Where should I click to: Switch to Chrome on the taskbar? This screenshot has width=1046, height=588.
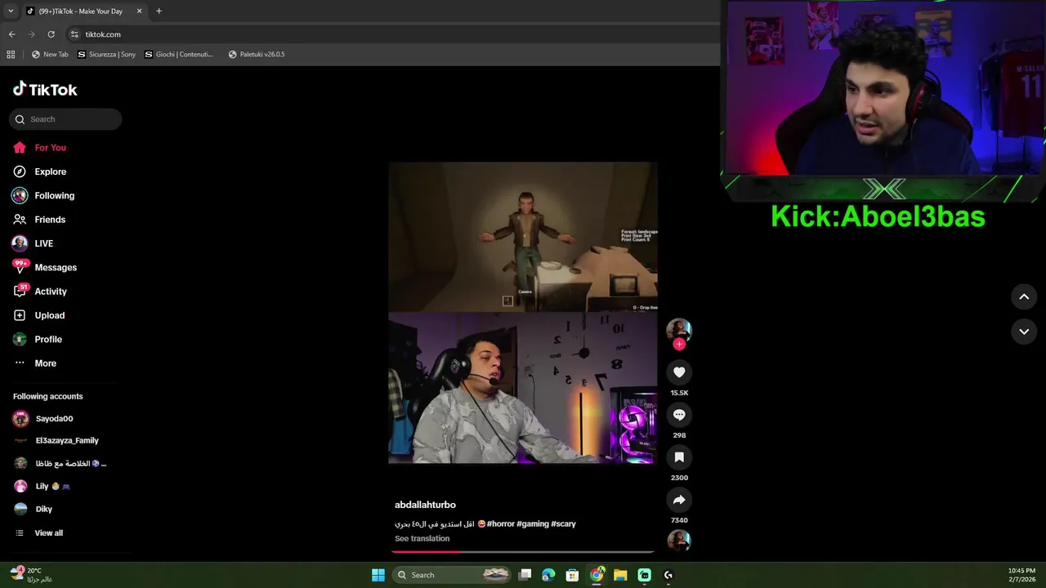click(597, 575)
